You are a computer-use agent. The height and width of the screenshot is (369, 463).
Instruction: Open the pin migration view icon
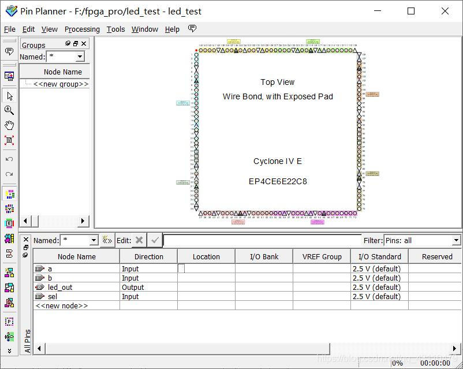coord(9,76)
